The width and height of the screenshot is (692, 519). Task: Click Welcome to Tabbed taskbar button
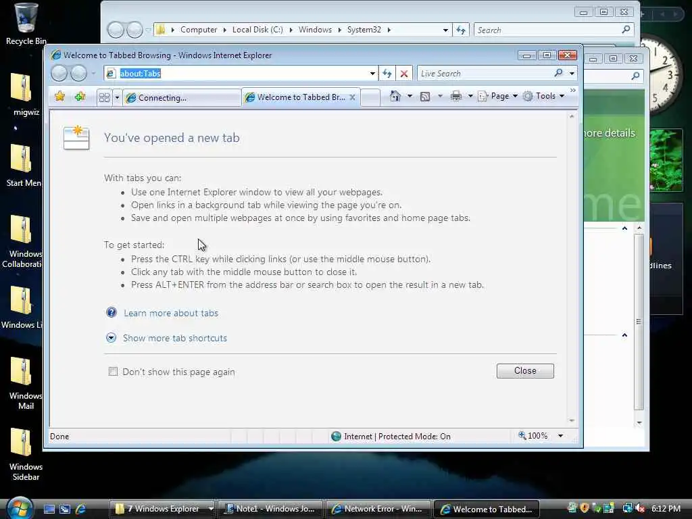click(x=487, y=509)
